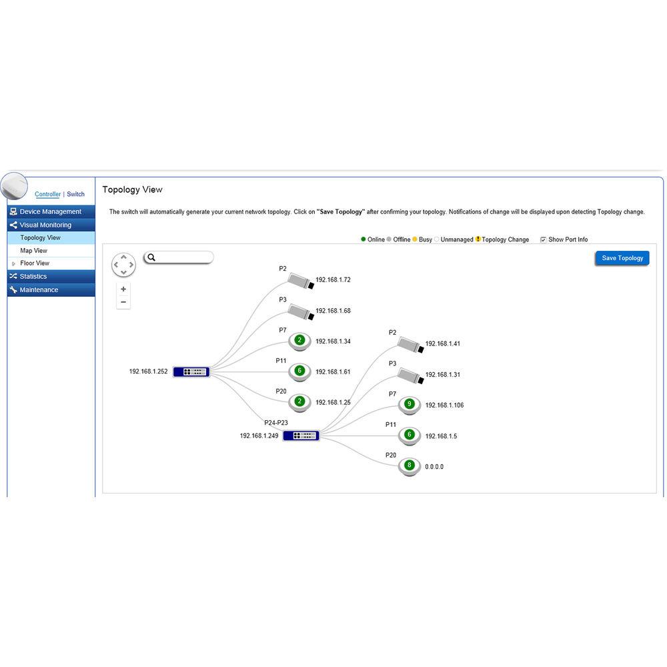
Task: Select the access point at 192.168.1.72
Action: click(301, 280)
